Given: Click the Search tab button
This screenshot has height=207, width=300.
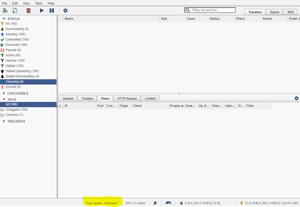Looking at the screenshot, I should pyautogui.click(x=274, y=12).
